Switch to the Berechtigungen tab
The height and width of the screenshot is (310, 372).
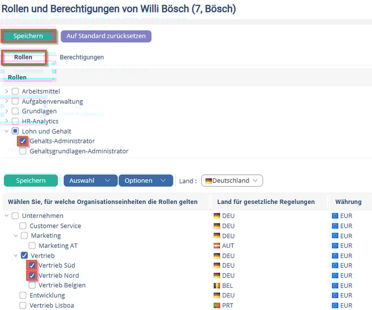tap(82, 57)
